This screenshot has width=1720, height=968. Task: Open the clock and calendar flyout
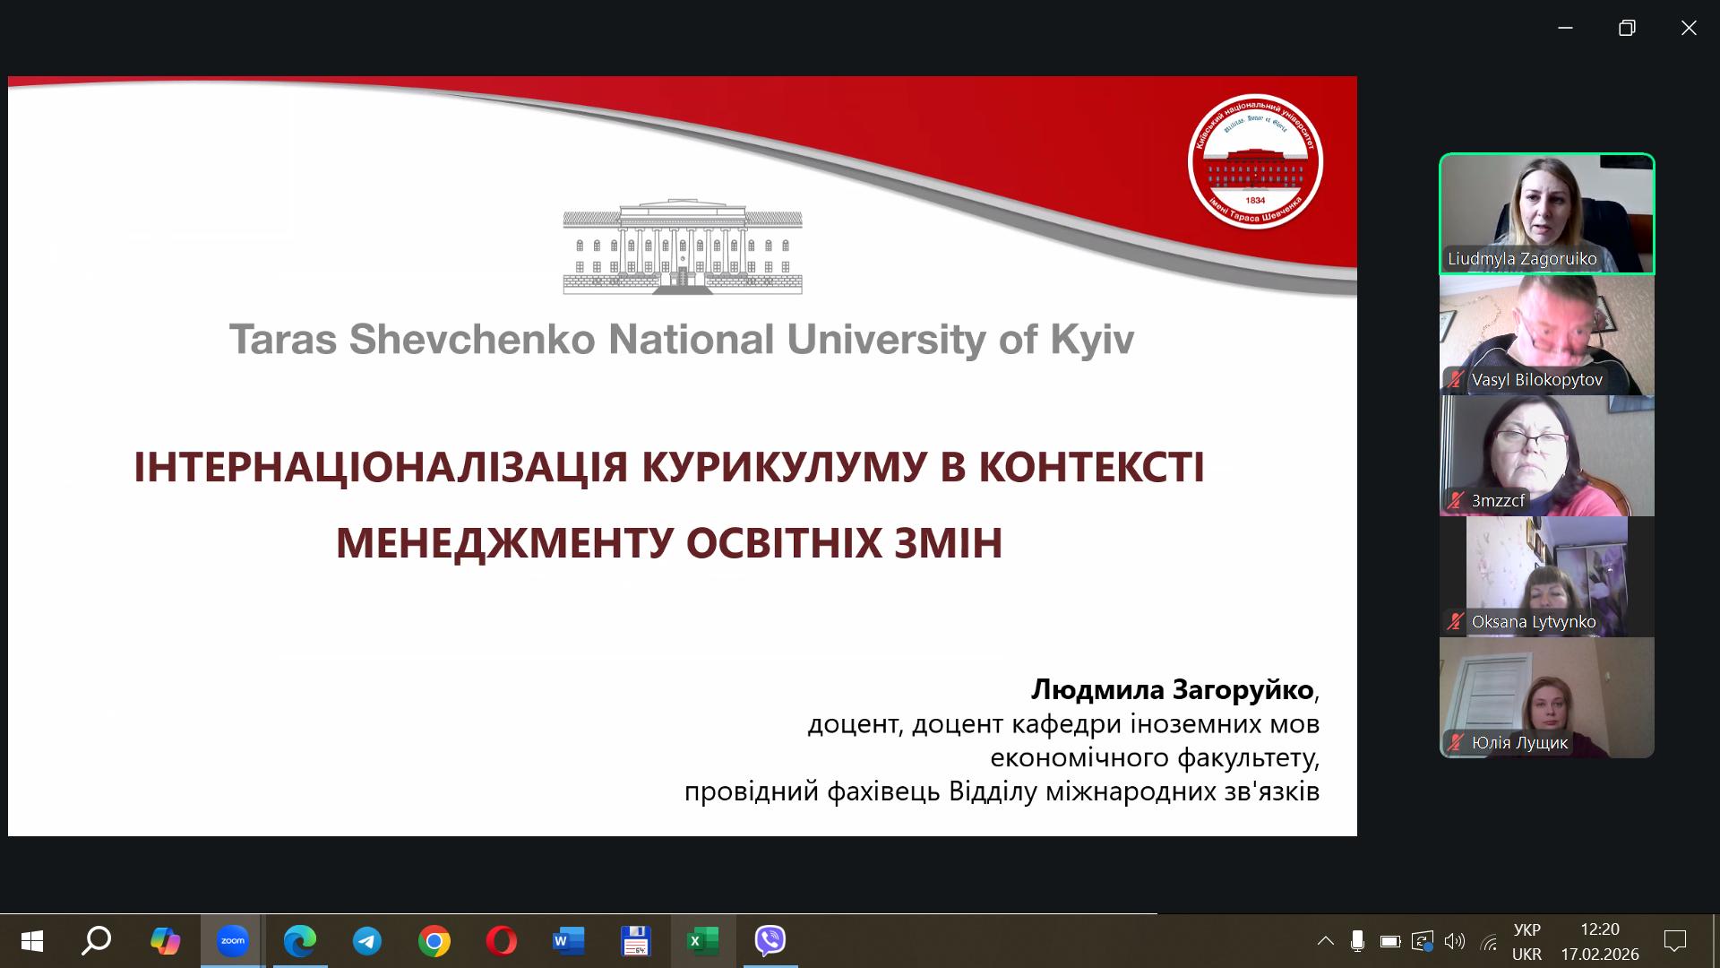coord(1600,941)
